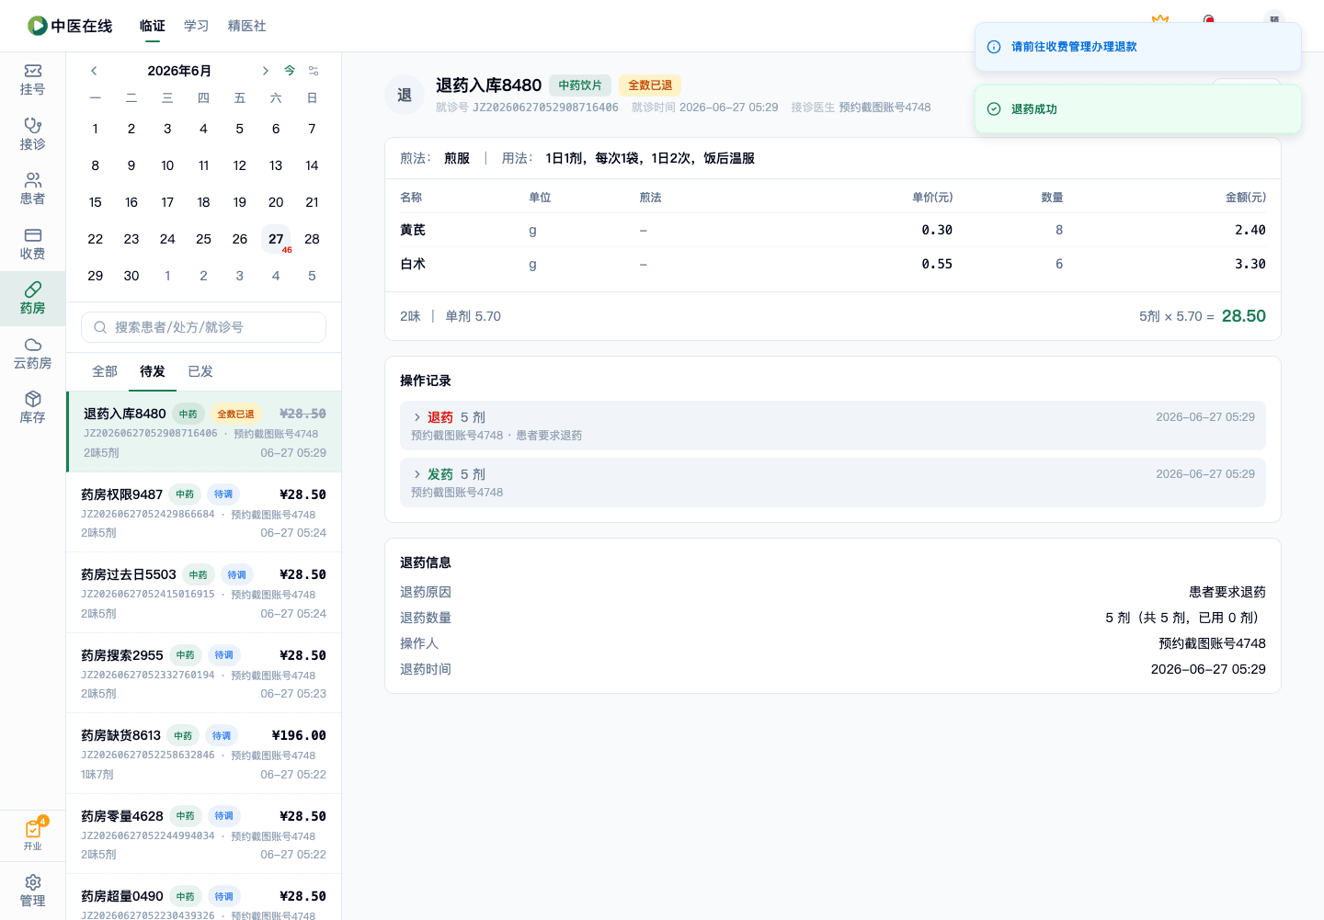The width and height of the screenshot is (1324, 920).
Task: Click the total amount 28.50
Action: (x=1244, y=316)
